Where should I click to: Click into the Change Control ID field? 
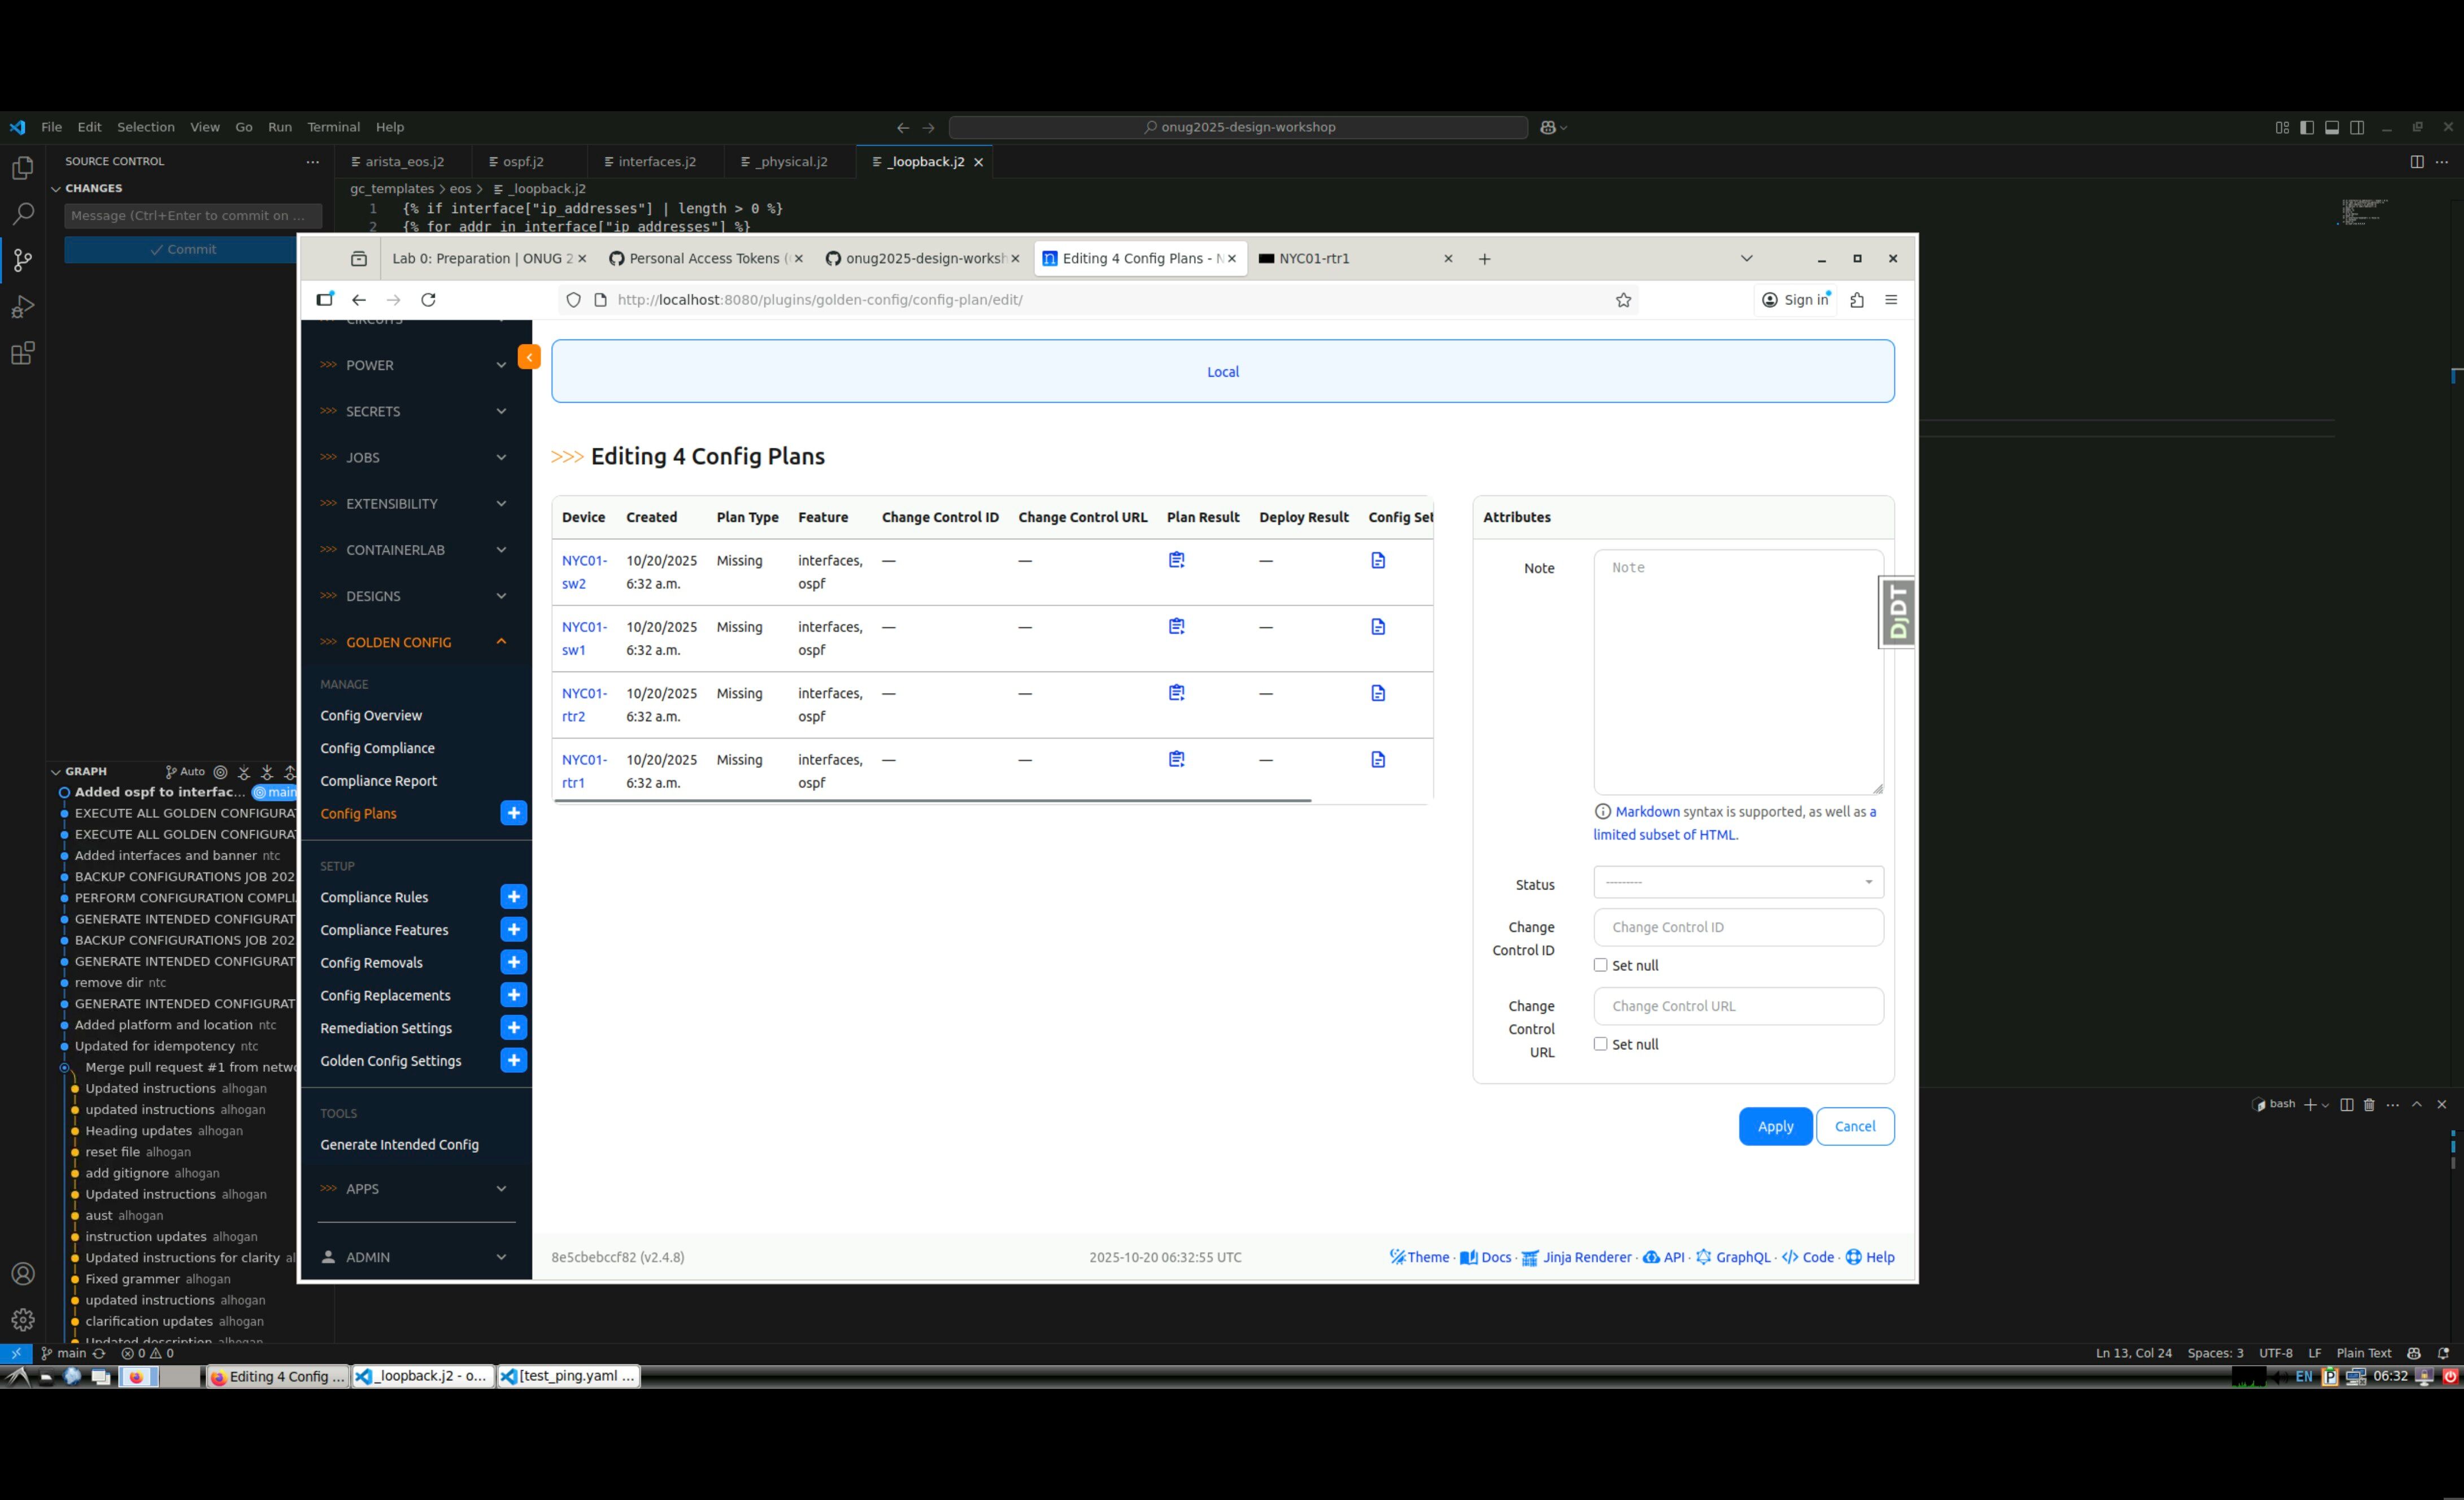tap(1737, 927)
